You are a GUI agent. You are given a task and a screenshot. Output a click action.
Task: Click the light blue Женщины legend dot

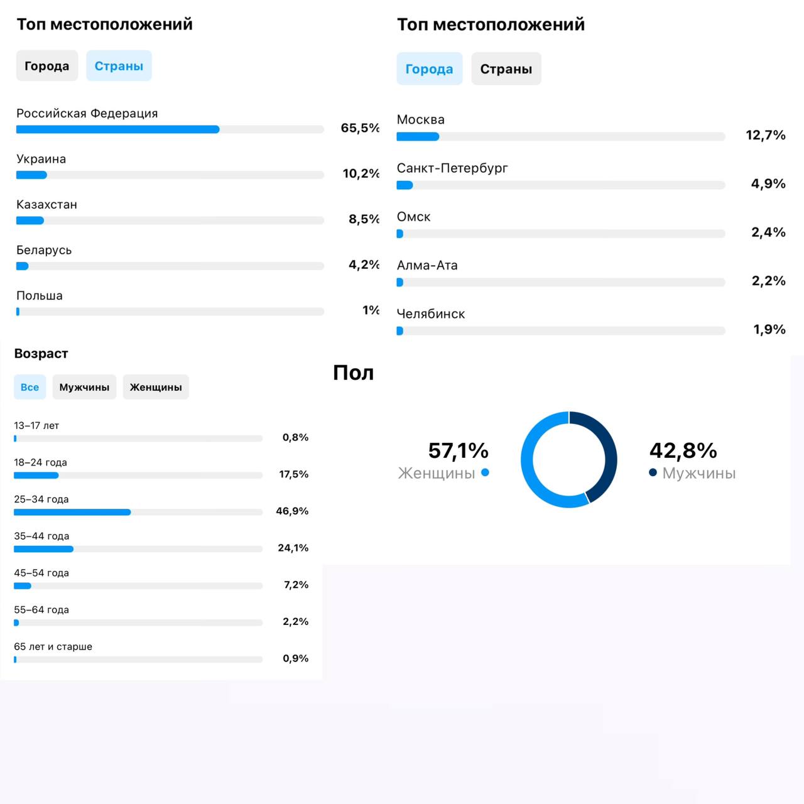(485, 472)
